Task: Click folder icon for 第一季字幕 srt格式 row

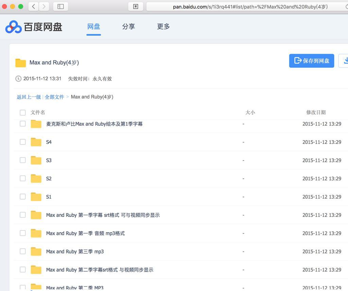Action: pyautogui.click(x=36, y=215)
